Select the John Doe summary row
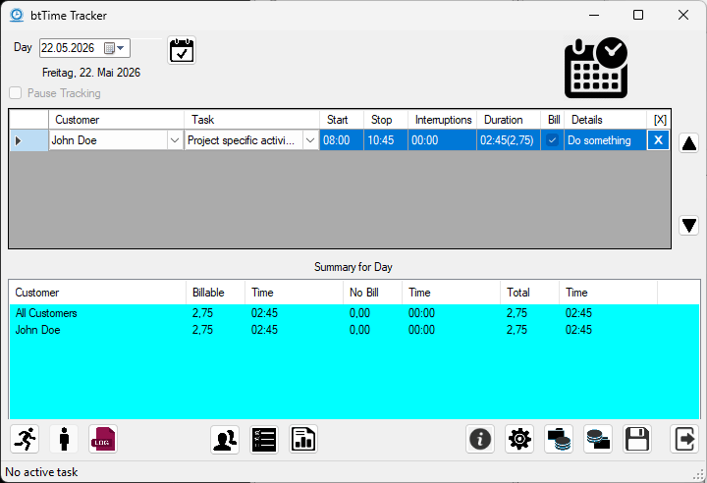This screenshot has width=707, height=483. coord(353,330)
